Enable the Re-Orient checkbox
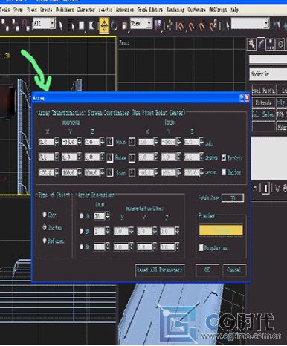The height and width of the screenshot is (346, 287). pyautogui.click(x=224, y=157)
